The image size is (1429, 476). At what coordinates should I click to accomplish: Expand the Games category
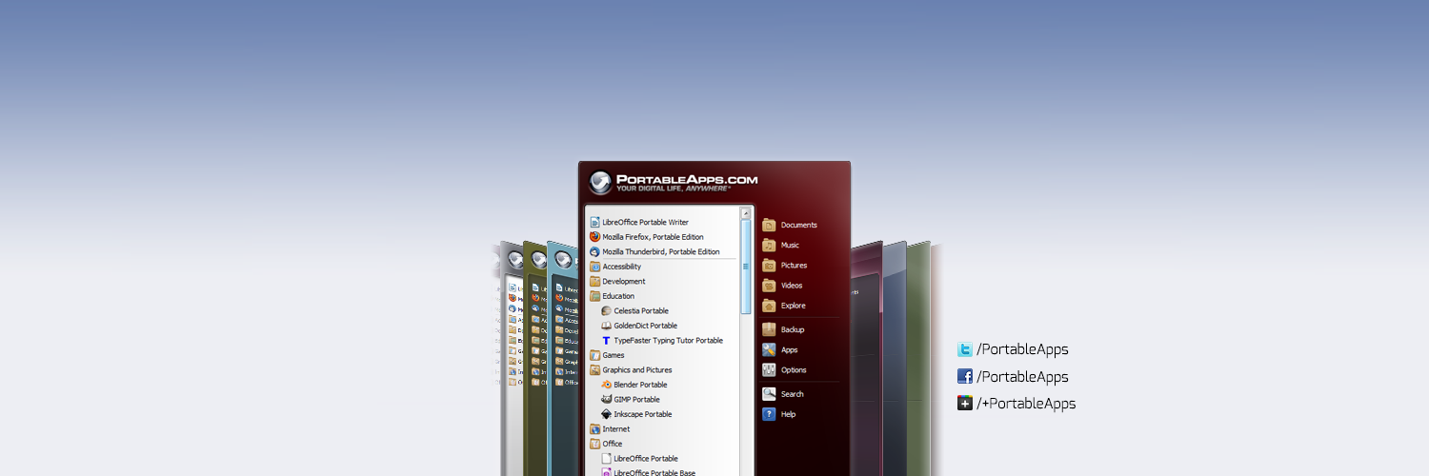coord(608,355)
